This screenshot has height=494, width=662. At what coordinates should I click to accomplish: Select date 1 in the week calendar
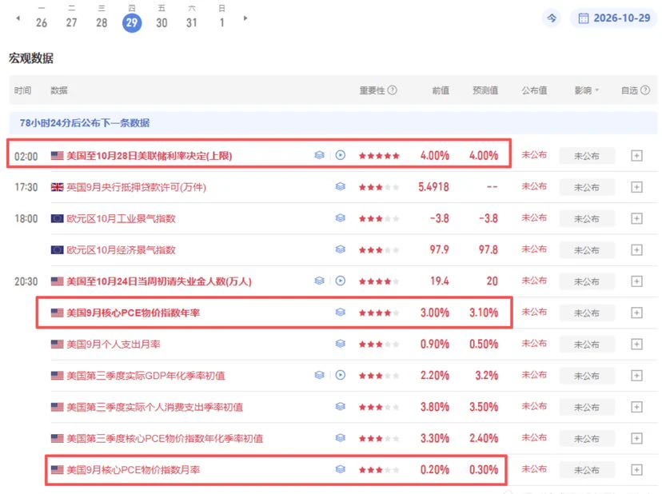pyautogui.click(x=222, y=23)
